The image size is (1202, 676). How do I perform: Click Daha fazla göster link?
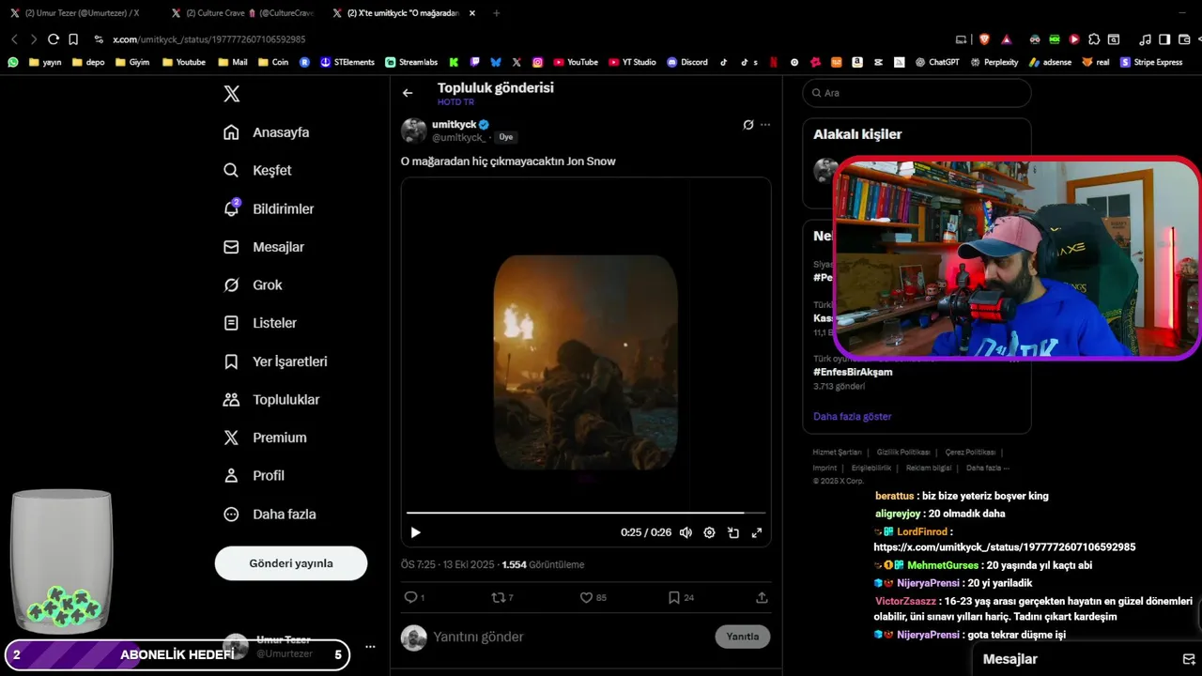coord(853,416)
